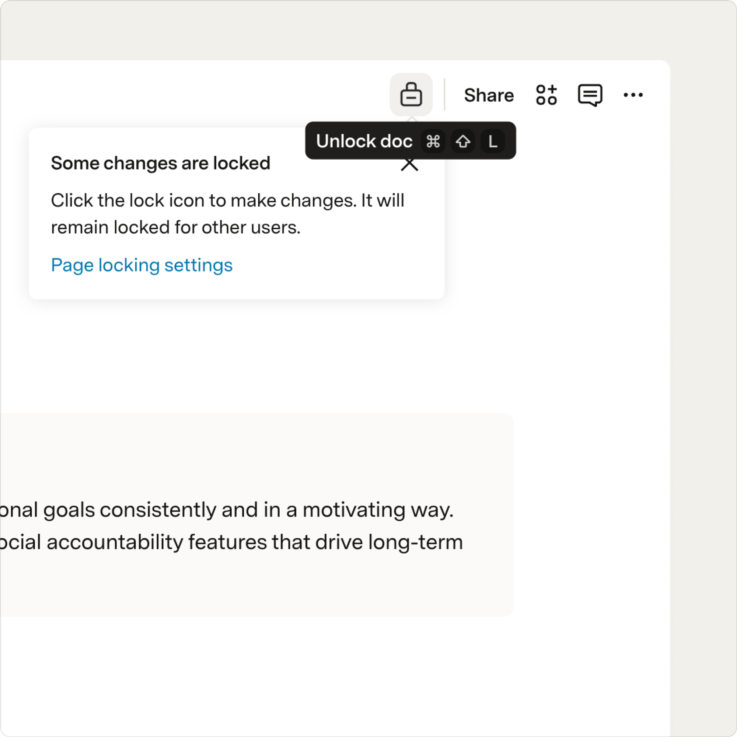The width and height of the screenshot is (737, 737).
Task: Click the Command key symbol in tooltip
Action: click(x=433, y=142)
